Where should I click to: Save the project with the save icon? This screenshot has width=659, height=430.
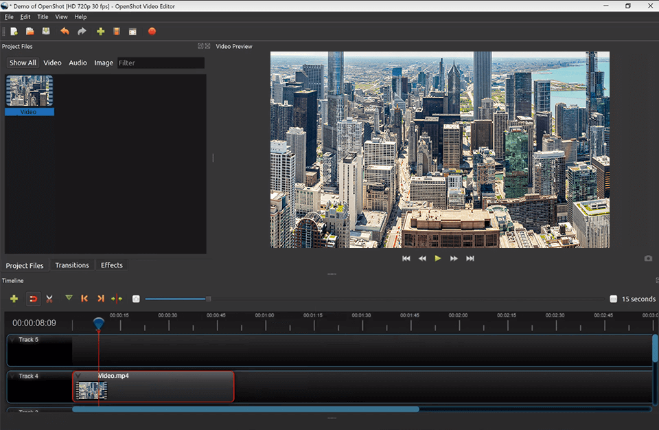point(47,31)
